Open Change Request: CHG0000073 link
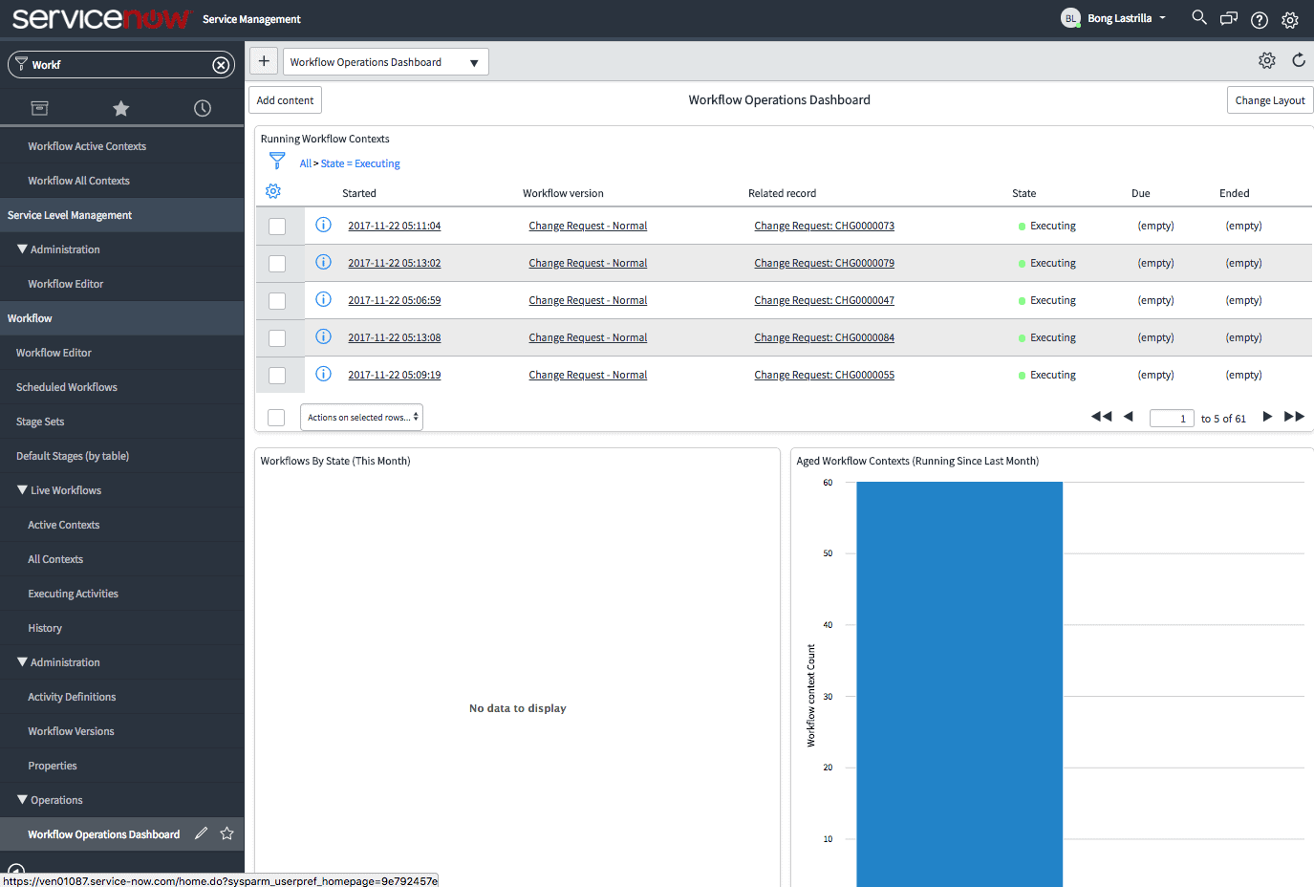 tap(824, 226)
